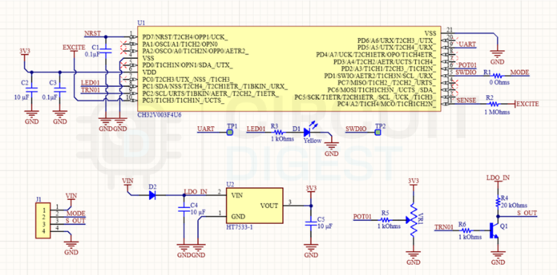Select transistor Q1 symbol

coord(494,230)
